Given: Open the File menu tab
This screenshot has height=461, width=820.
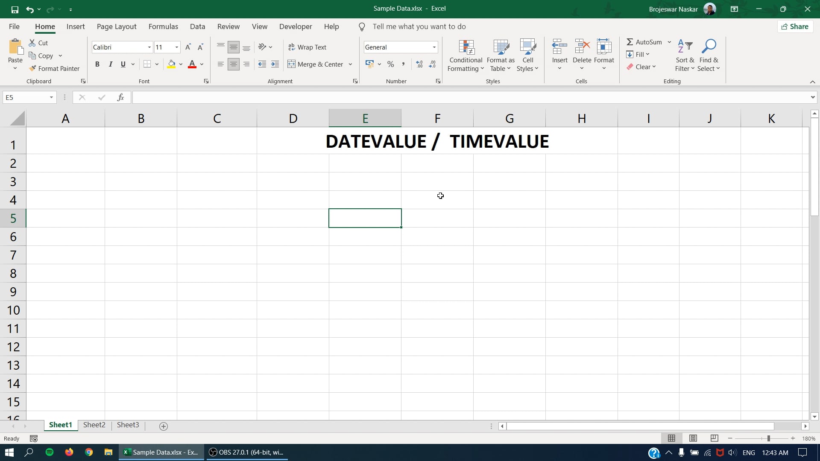Looking at the screenshot, I should (14, 26).
